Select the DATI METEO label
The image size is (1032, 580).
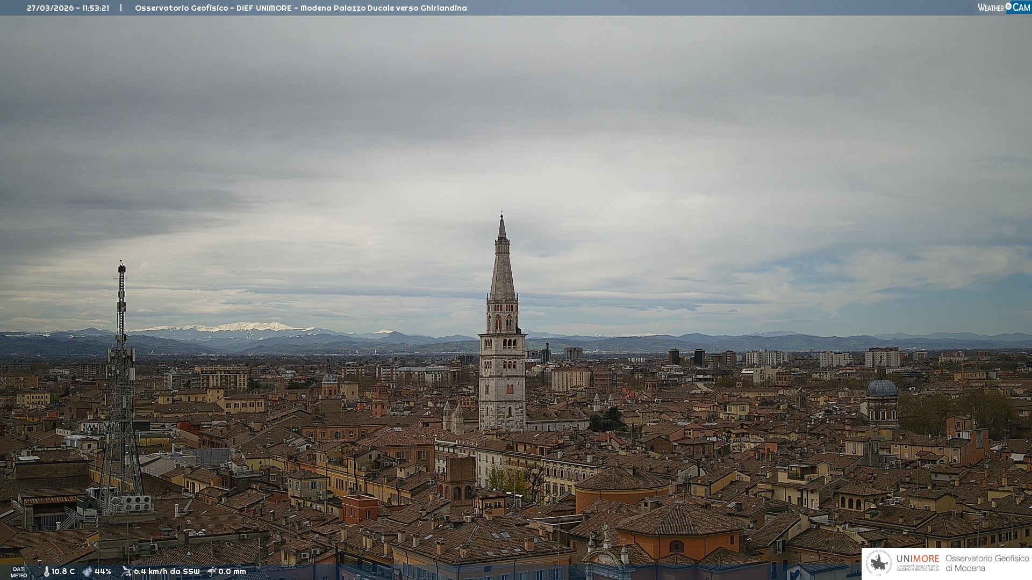pos(19,572)
